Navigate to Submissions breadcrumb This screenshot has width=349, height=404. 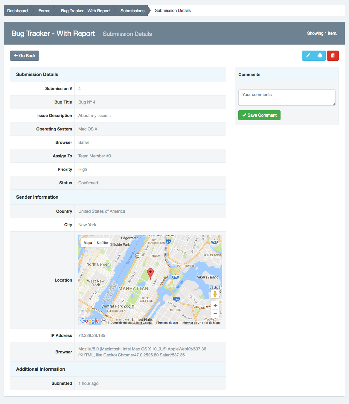[x=132, y=11]
